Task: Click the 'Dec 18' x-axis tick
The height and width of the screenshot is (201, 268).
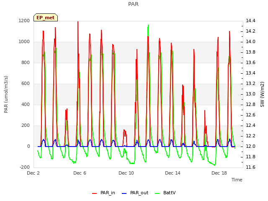Action: pyautogui.click(x=219, y=173)
